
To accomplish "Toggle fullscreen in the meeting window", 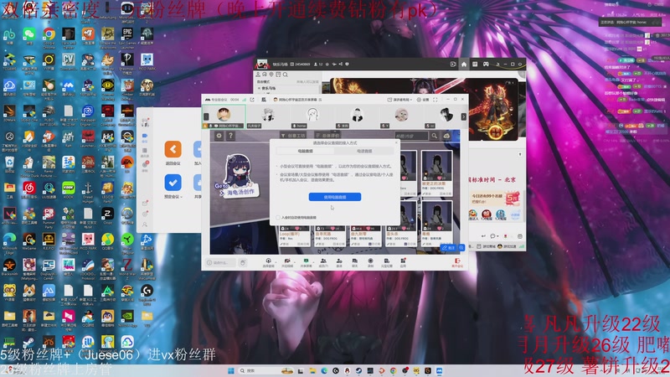I will [x=435, y=100].
